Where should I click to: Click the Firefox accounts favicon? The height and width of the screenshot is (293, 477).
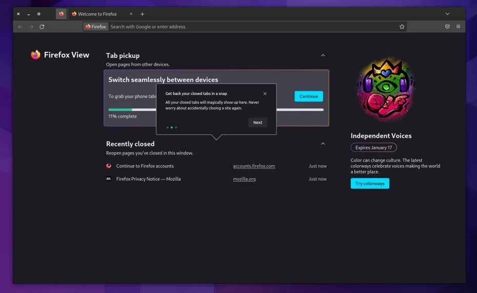[109, 166]
